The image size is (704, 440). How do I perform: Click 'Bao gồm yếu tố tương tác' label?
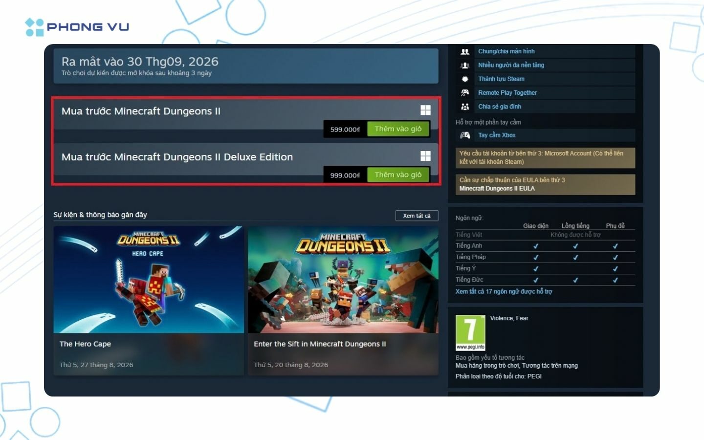pyautogui.click(x=490, y=357)
